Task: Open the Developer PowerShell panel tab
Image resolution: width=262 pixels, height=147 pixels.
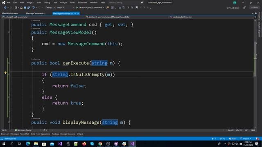Action: pos(20,134)
